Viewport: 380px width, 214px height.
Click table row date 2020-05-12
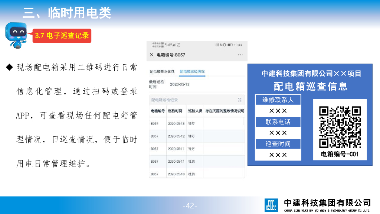176,136
